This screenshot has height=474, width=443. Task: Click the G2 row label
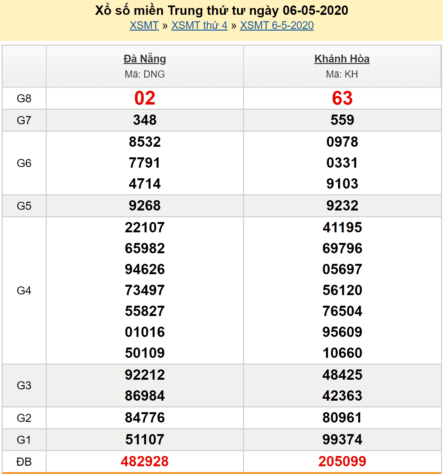pyautogui.click(x=24, y=418)
